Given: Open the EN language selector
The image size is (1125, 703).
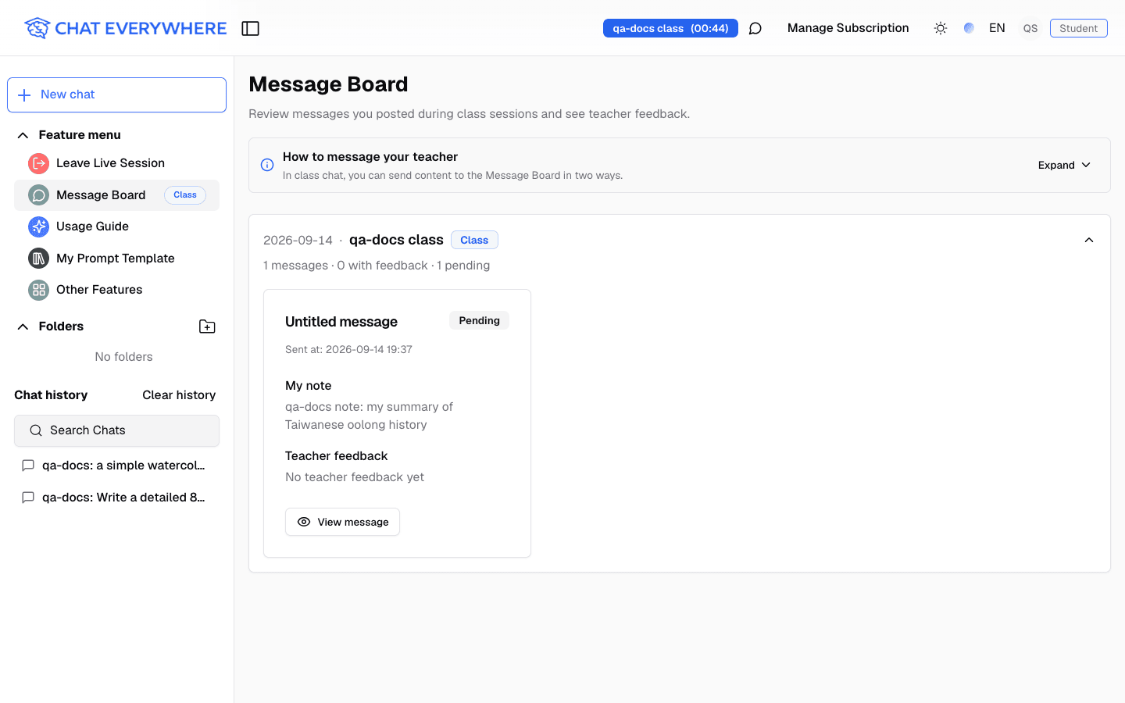Looking at the screenshot, I should (x=997, y=28).
